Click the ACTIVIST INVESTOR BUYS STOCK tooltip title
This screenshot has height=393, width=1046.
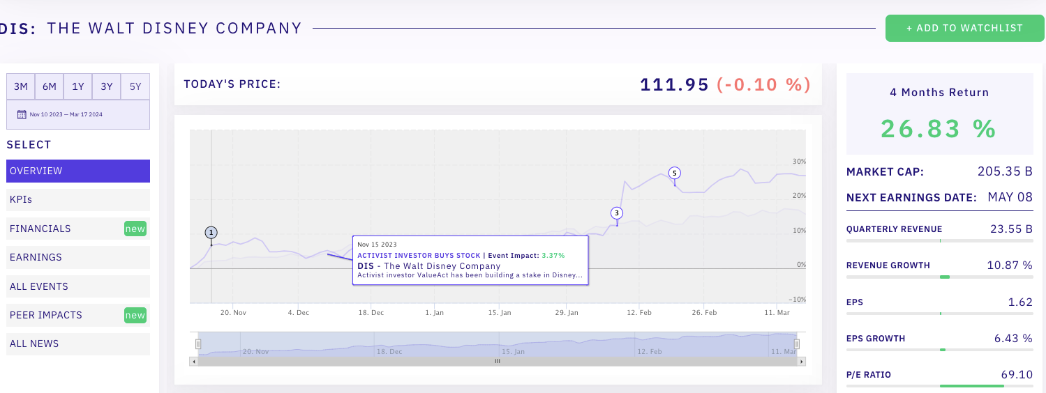point(419,256)
